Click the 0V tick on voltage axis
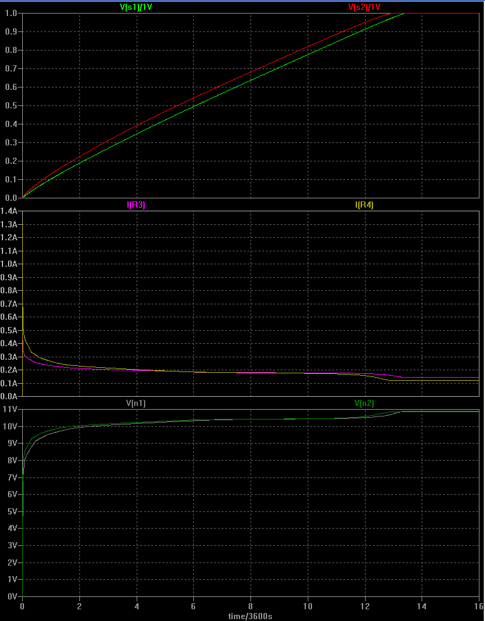485x621 pixels. tap(14, 596)
